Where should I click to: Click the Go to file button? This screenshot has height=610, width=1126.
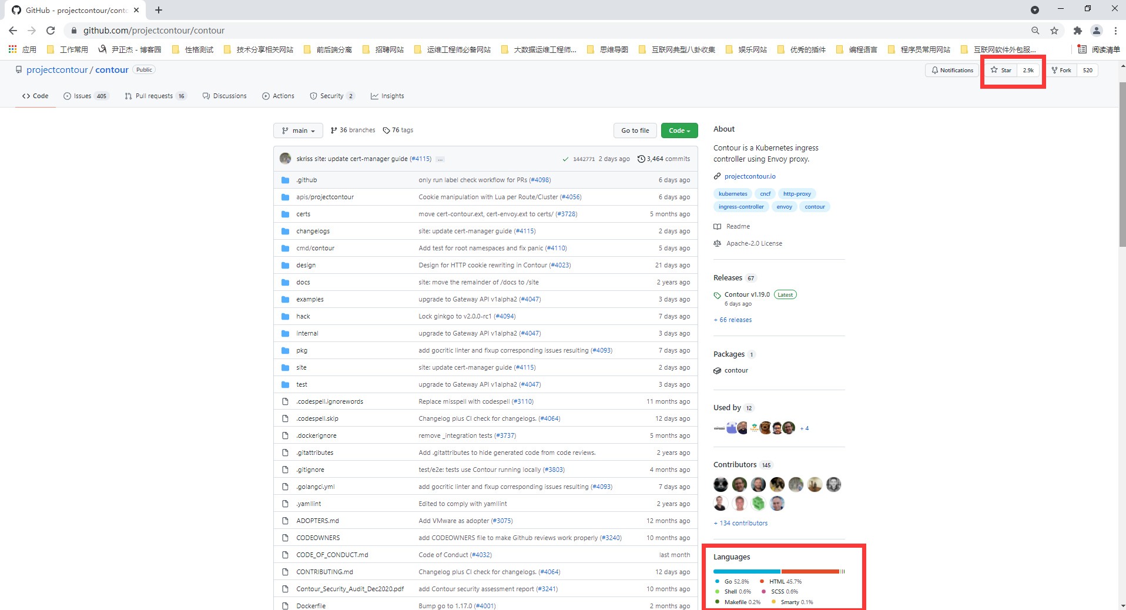635,130
